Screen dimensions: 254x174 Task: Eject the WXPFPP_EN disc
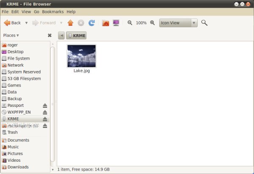45,112
